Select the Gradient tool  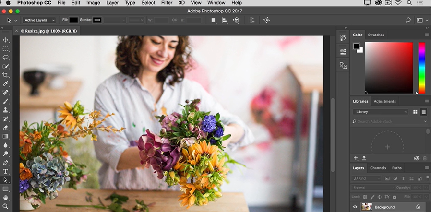[x=5, y=136]
